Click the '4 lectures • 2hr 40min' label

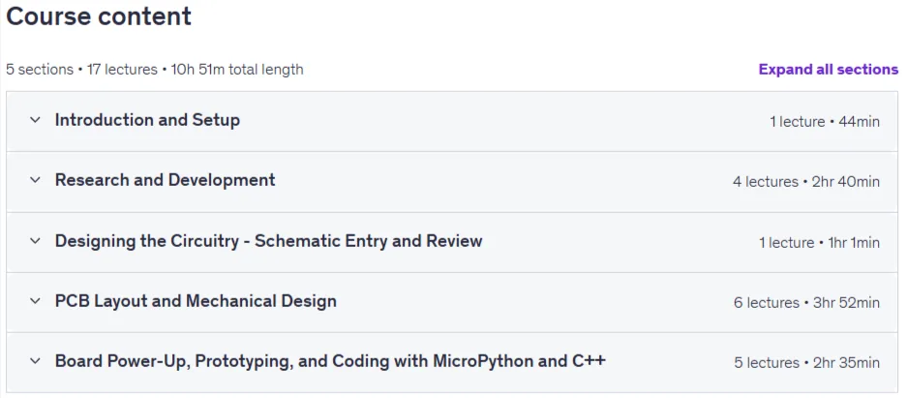805,182
